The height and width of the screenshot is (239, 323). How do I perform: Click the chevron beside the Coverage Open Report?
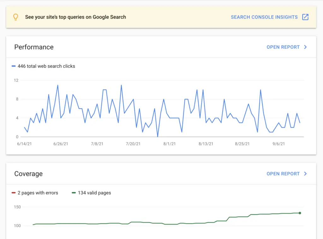(x=305, y=174)
